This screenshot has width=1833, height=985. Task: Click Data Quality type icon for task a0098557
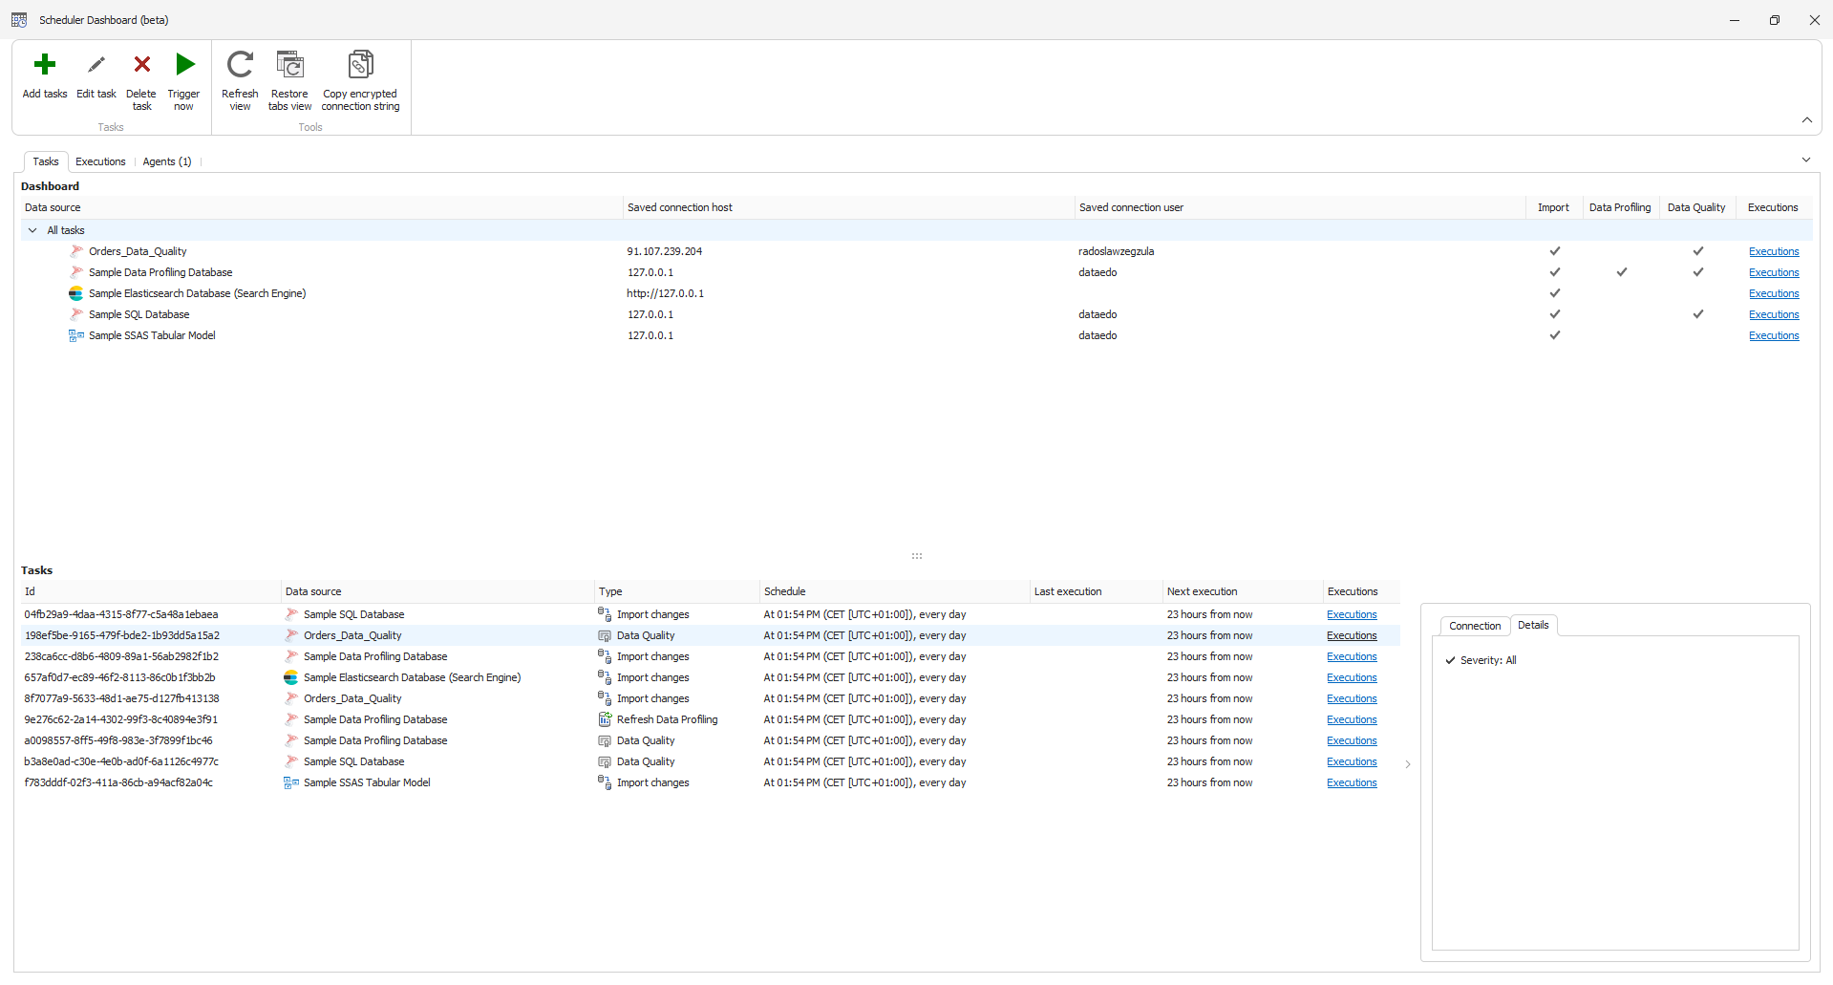point(605,740)
